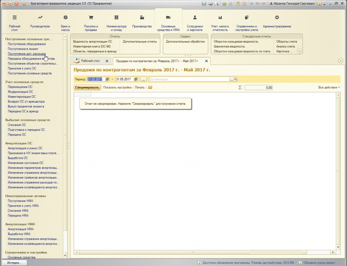The width and height of the screenshot is (347, 266).
Task: Open Оборотно-сальдовая ведомость report
Action: tap(236, 41)
